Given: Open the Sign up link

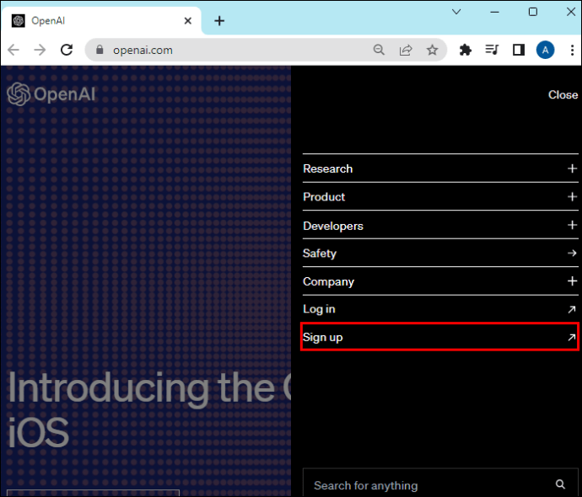Looking at the screenshot, I should tap(440, 337).
